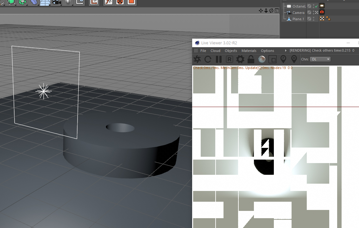Disable OctaneL green enable checkmark

316,6
